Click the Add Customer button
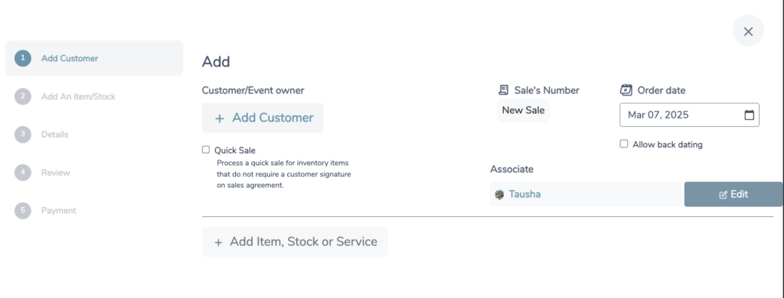Screen dimensions: 784x298 coord(263,118)
